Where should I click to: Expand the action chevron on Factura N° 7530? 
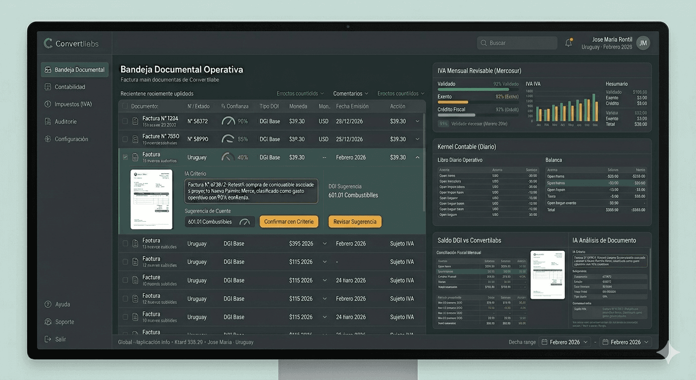tap(417, 139)
